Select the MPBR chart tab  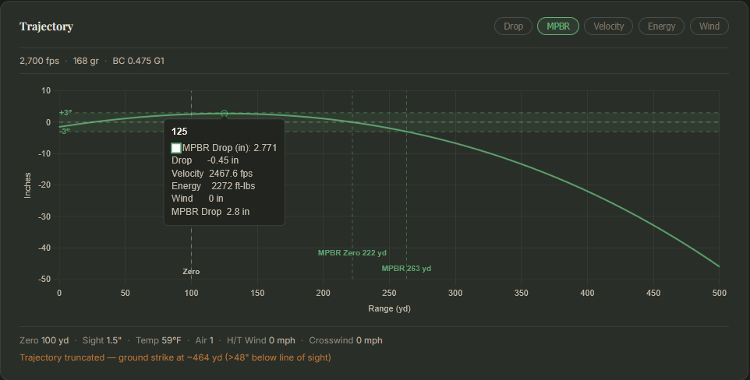pyautogui.click(x=557, y=26)
